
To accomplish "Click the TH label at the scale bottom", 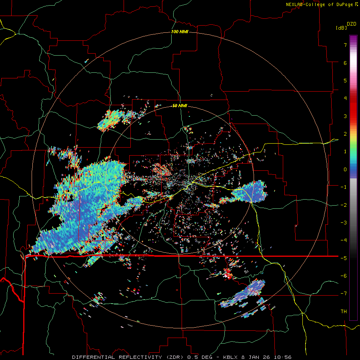I will click(344, 312).
